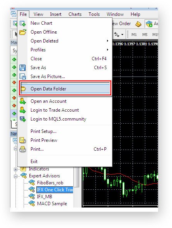Click the Login to Trade Account icon

click(x=23, y=110)
